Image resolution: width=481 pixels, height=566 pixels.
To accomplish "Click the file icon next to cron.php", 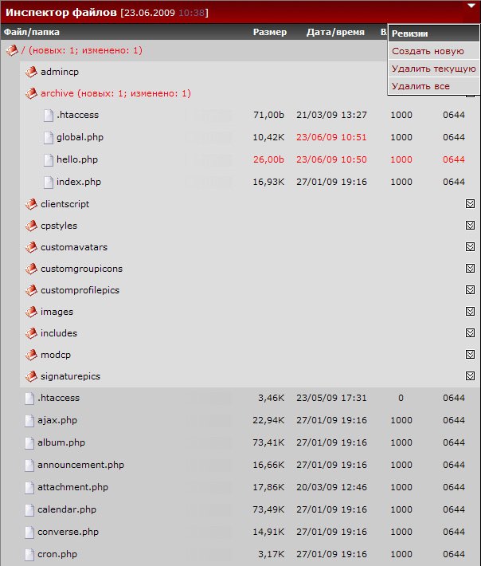I will [29, 555].
